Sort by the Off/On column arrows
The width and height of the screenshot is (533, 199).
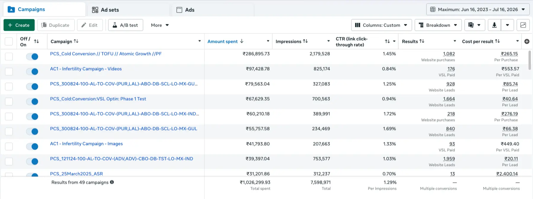(x=36, y=41)
